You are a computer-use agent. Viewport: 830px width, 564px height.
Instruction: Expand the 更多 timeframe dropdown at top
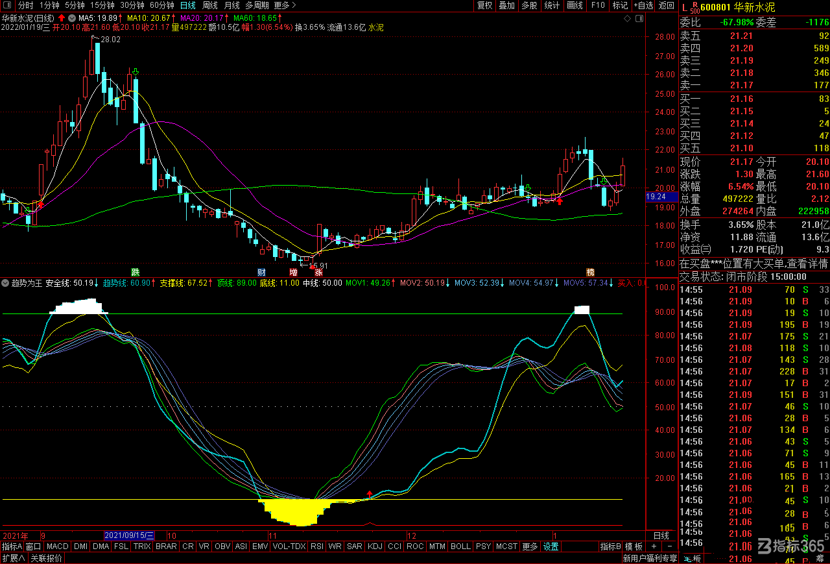pos(284,5)
